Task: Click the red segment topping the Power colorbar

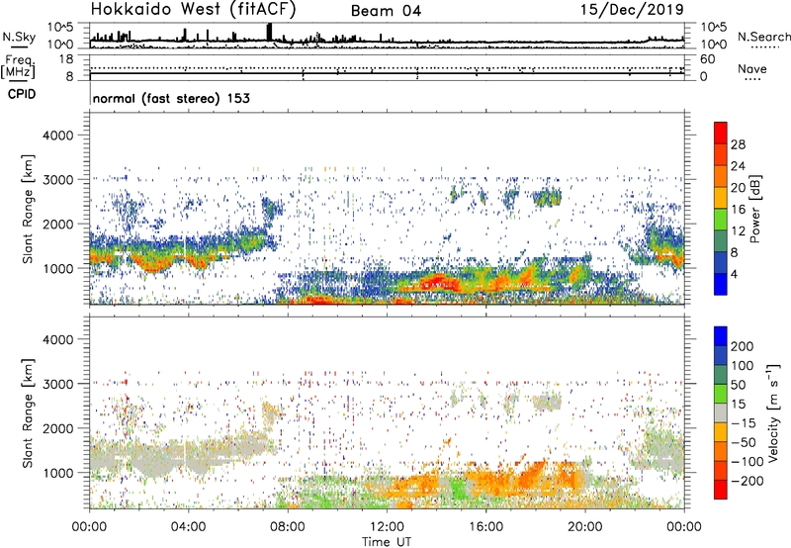Action: pyautogui.click(x=721, y=133)
